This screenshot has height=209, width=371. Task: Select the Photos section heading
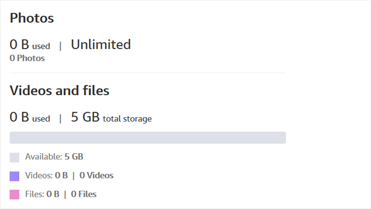click(32, 18)
